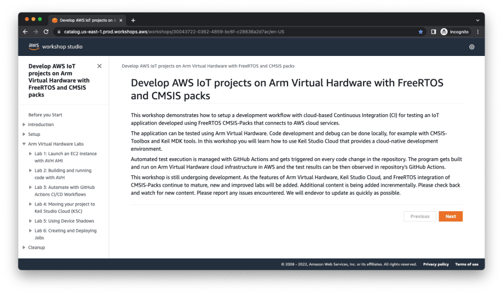This screenshot has width=503, height=294.
Task: Collapse Arm Virtual Hardware Labs section
Action: [x=24, y=144]
